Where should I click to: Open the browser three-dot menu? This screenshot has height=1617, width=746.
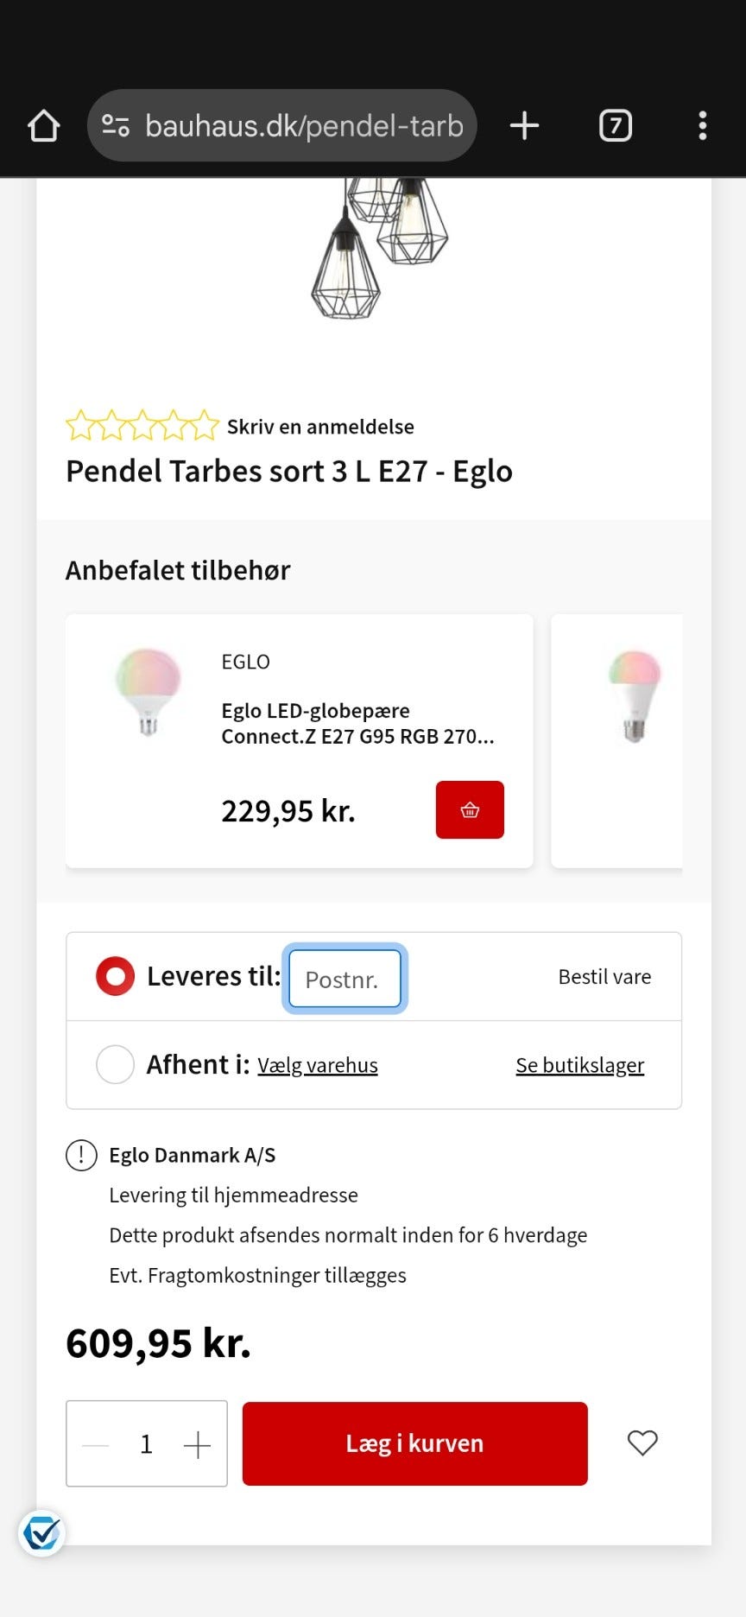pyautogui.click(x=702, y=126)
